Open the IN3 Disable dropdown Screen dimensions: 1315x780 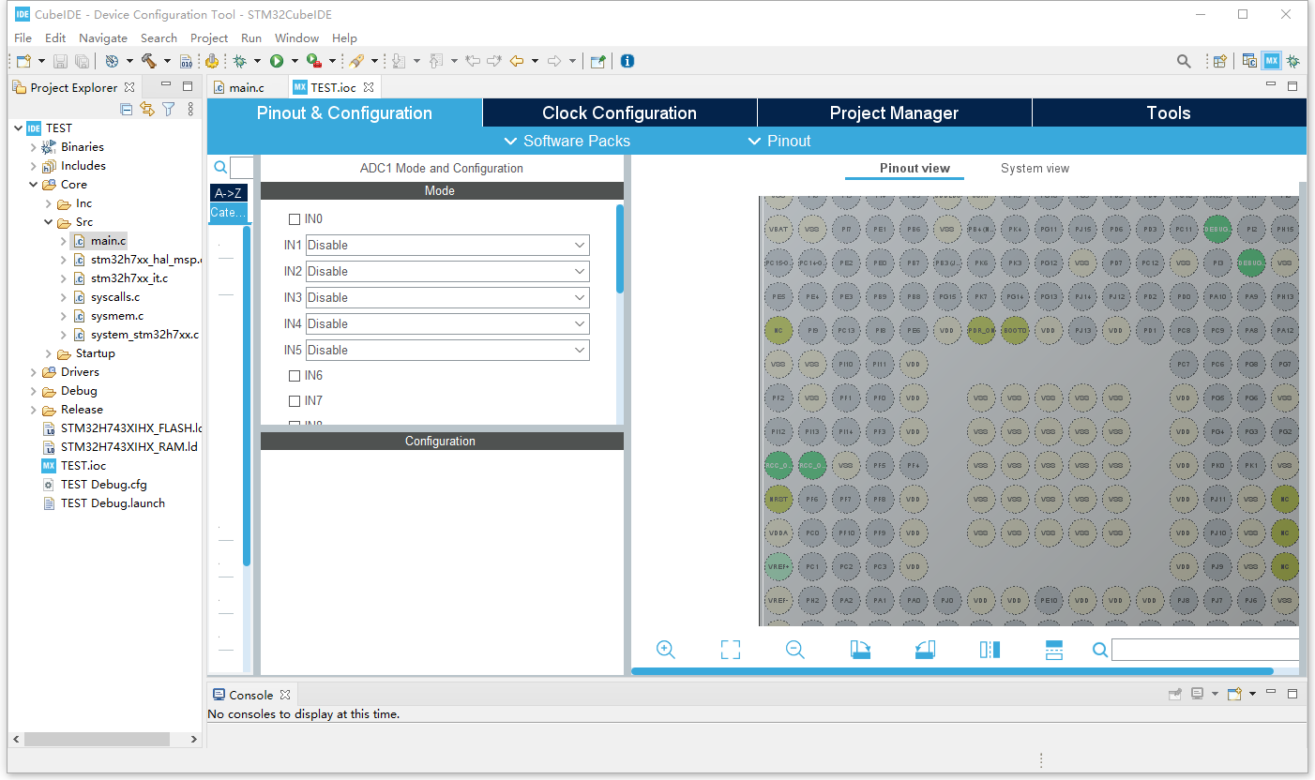[447, 298]
